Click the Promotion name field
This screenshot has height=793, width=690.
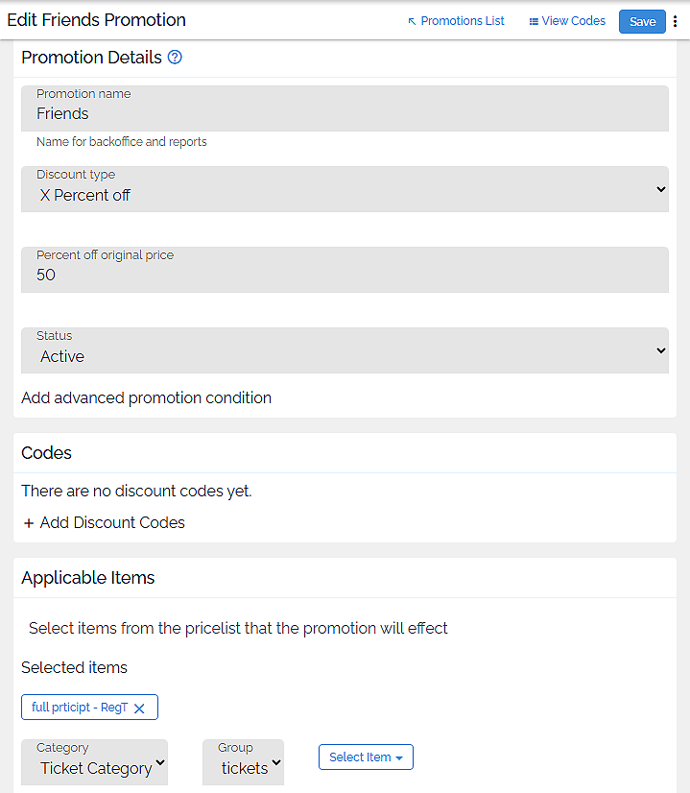[x=345, y=108]
